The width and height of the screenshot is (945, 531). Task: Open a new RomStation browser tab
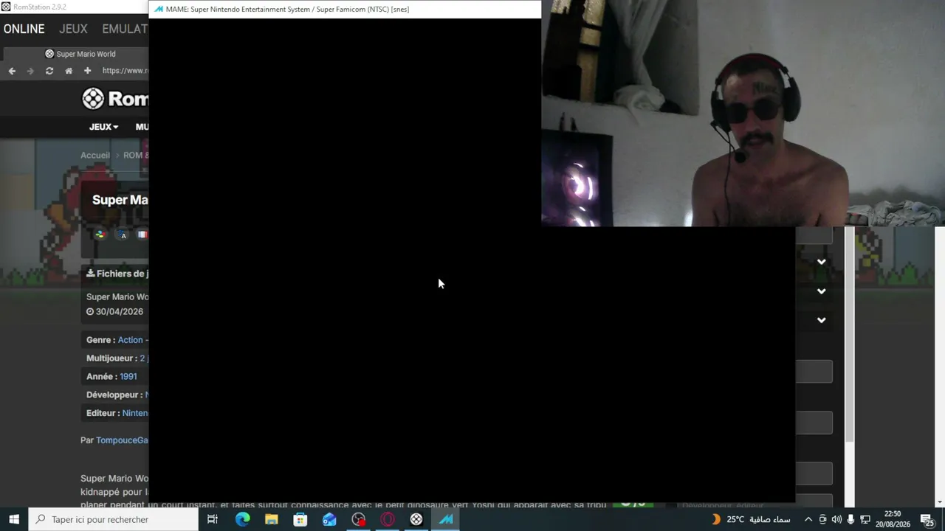(x=87, y=71)
